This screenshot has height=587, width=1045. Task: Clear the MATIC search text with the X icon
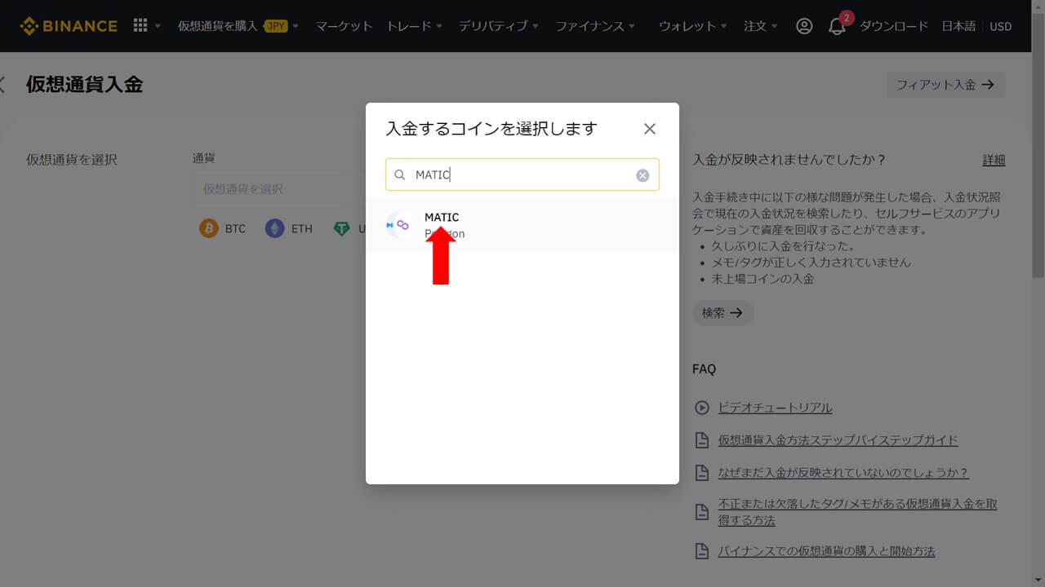pos(643,175)
